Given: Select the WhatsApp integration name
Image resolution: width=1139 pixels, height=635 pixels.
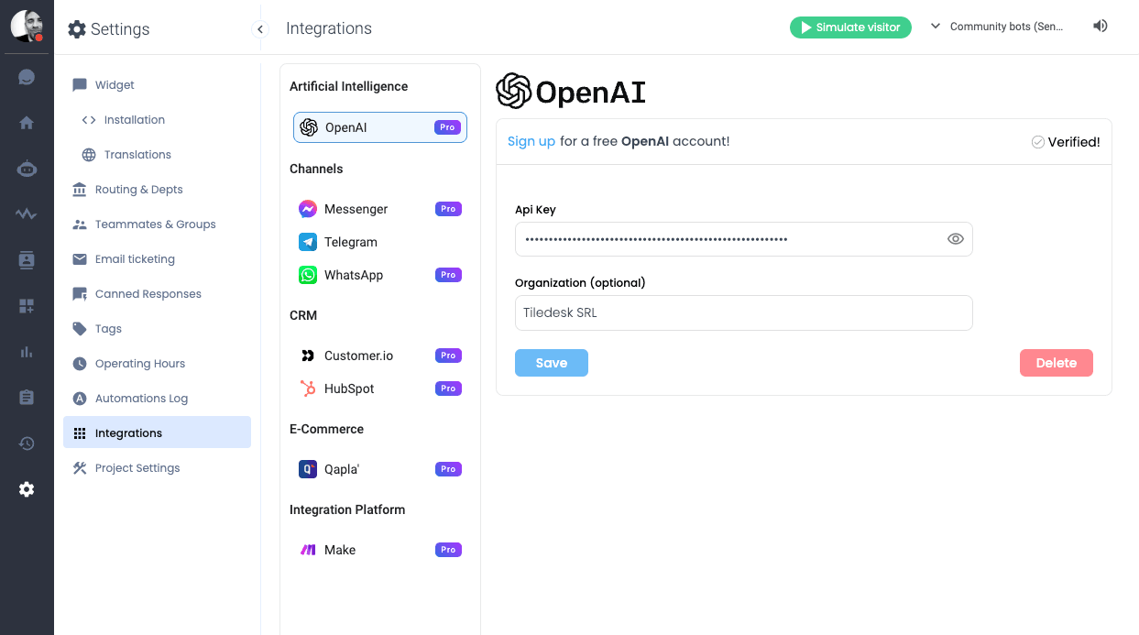Looking at the screenshot, I should tap(354, 275).
